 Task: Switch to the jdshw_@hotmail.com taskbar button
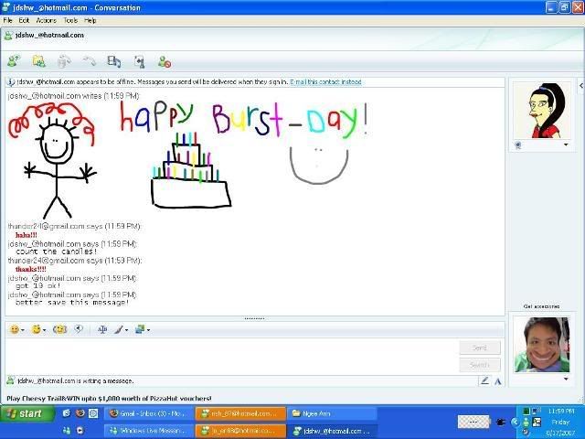332,431
